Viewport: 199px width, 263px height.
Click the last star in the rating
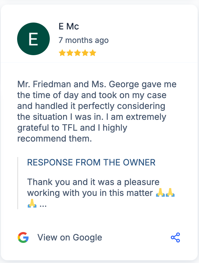[93, 53]
